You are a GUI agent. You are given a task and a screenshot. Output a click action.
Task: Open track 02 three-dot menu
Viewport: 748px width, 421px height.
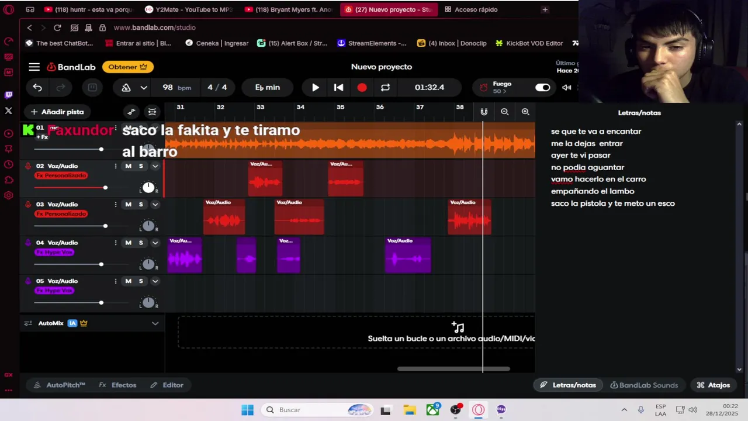tap(115, 166)
